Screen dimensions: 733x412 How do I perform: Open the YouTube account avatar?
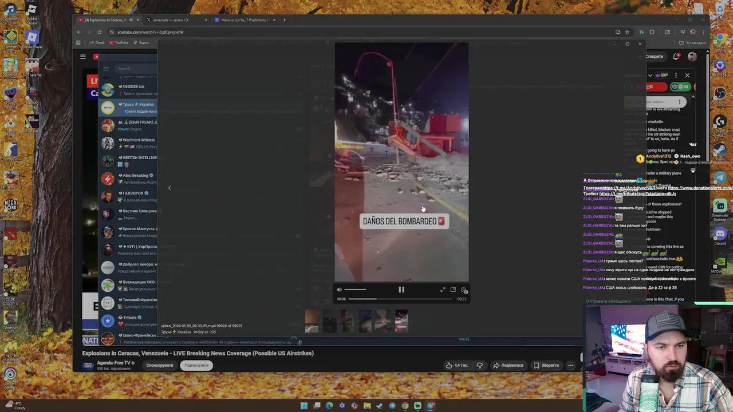coord(692,57)
